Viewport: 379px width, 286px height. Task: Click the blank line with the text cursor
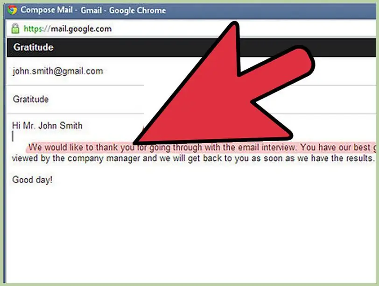[72, 136]
